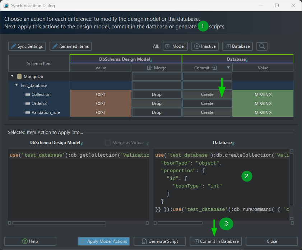Viewport: 302px width, 250px height.
Task: Click Drop for the Orders2 row
Action: coord(157,103)
